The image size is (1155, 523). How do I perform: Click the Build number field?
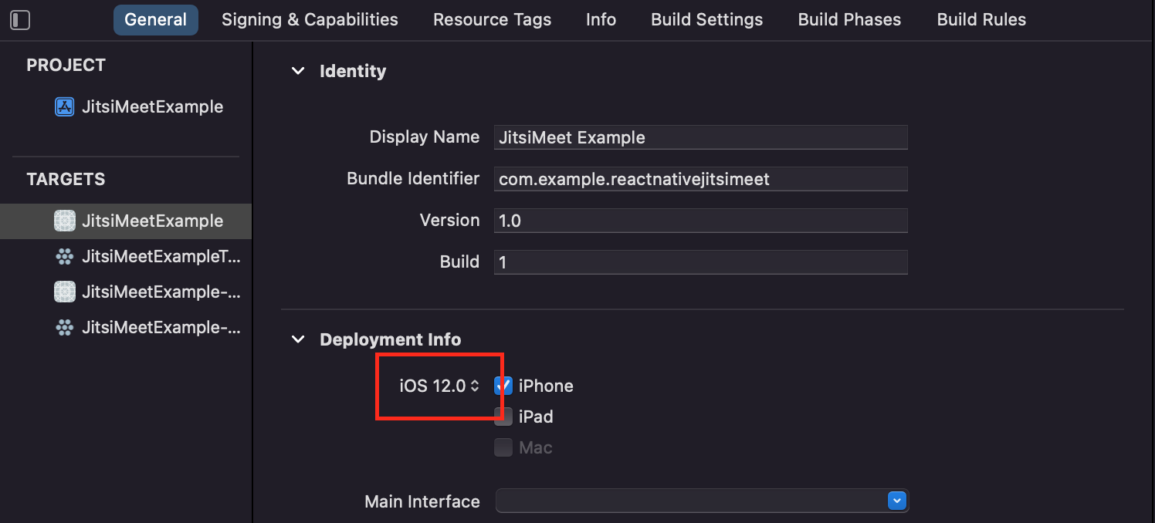[701, 262]
